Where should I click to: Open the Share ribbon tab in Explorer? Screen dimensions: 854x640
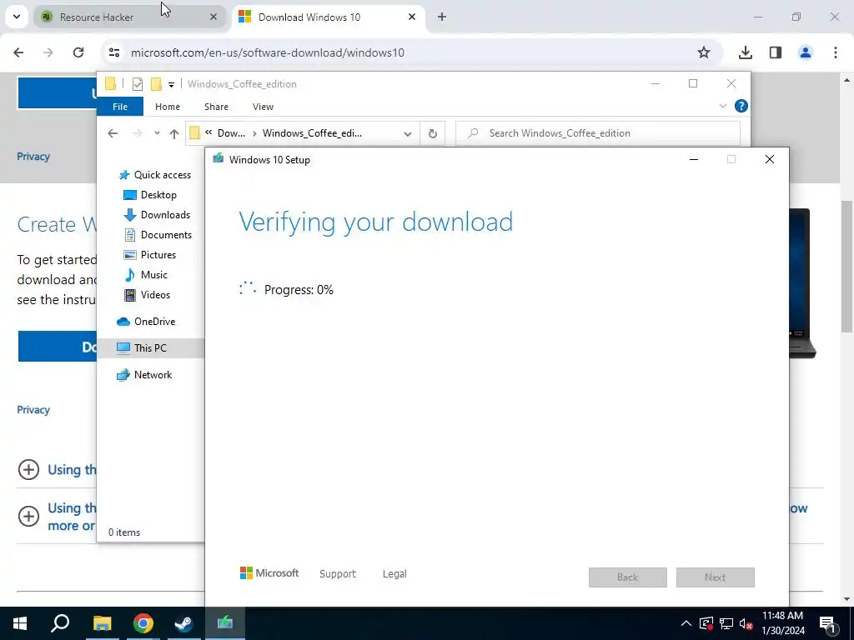216,107
